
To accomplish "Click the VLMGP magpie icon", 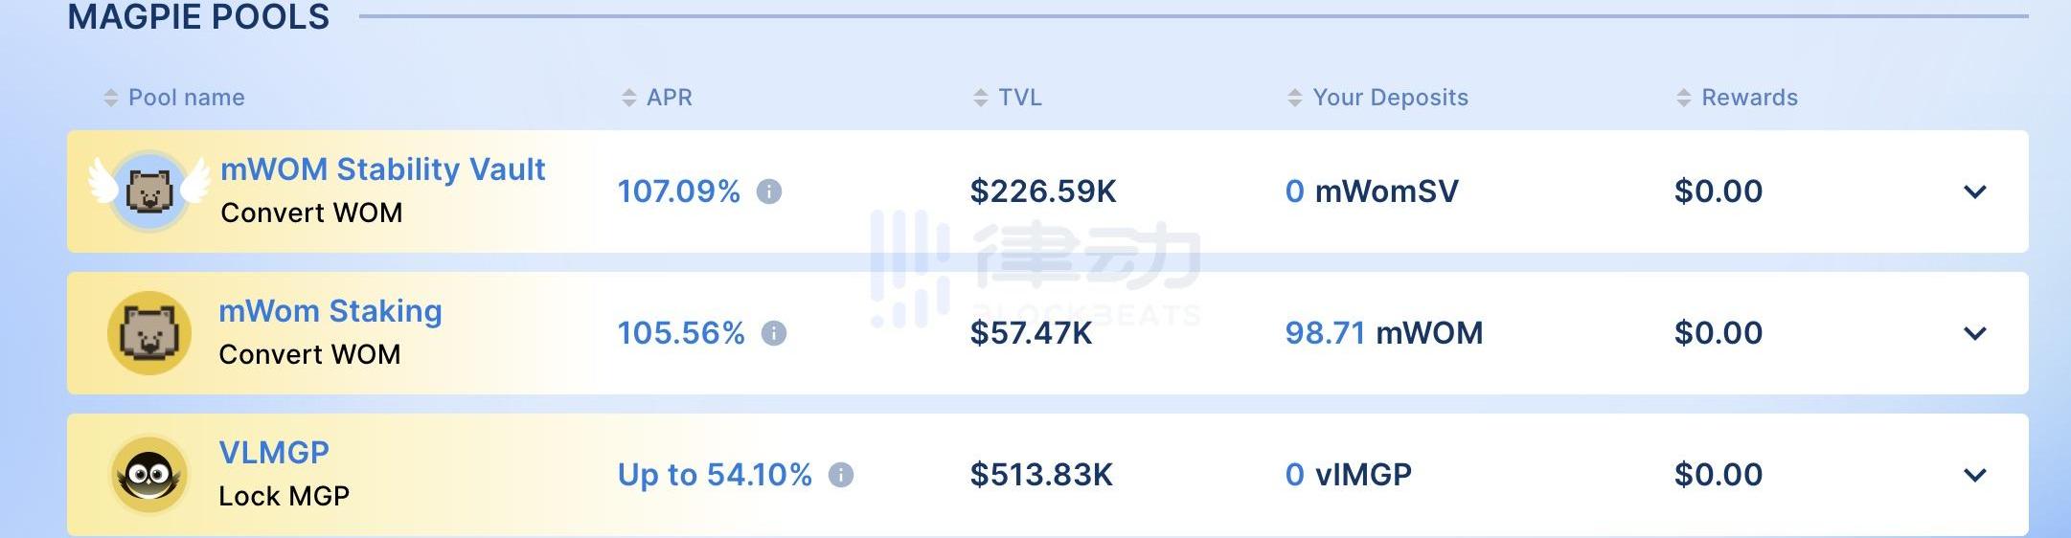I will [149, 474].
